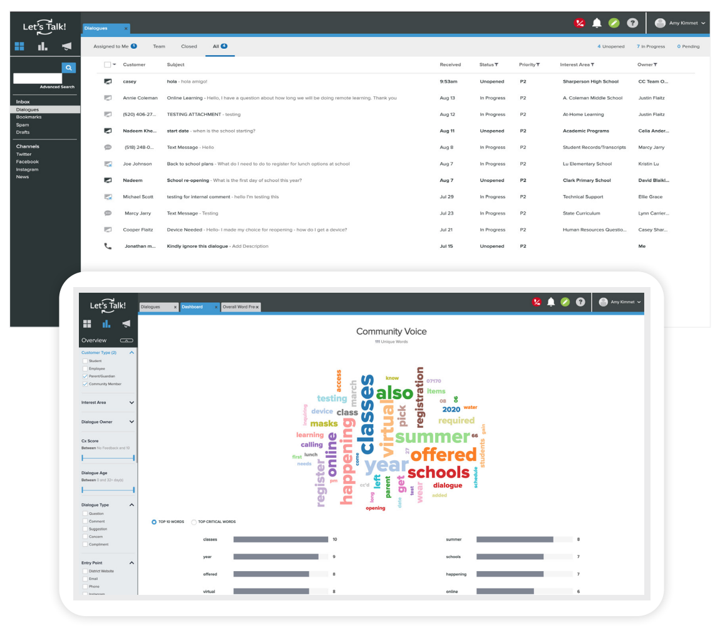Open the Twitter channel in sidebar
The image size is (720, 633).
pos(24,154)
